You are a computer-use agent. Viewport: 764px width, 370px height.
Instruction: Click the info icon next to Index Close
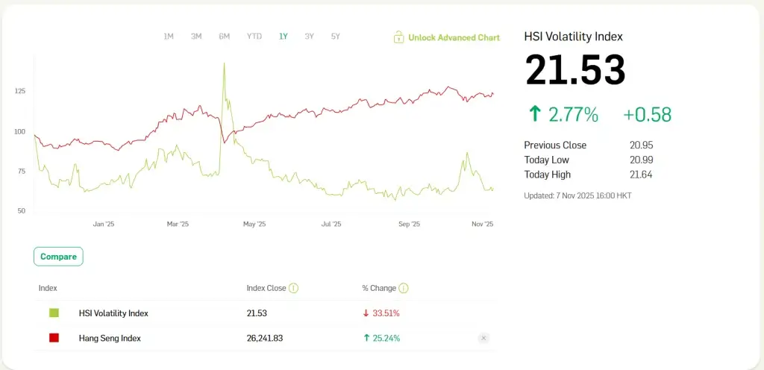(x=294, y=288)
